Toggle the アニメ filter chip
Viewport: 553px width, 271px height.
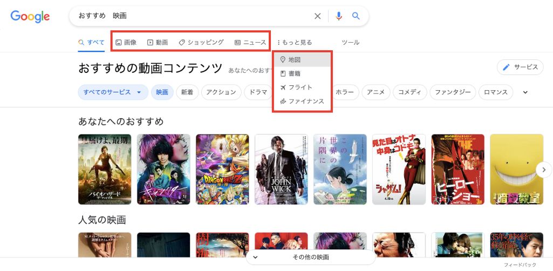point(376,92)
